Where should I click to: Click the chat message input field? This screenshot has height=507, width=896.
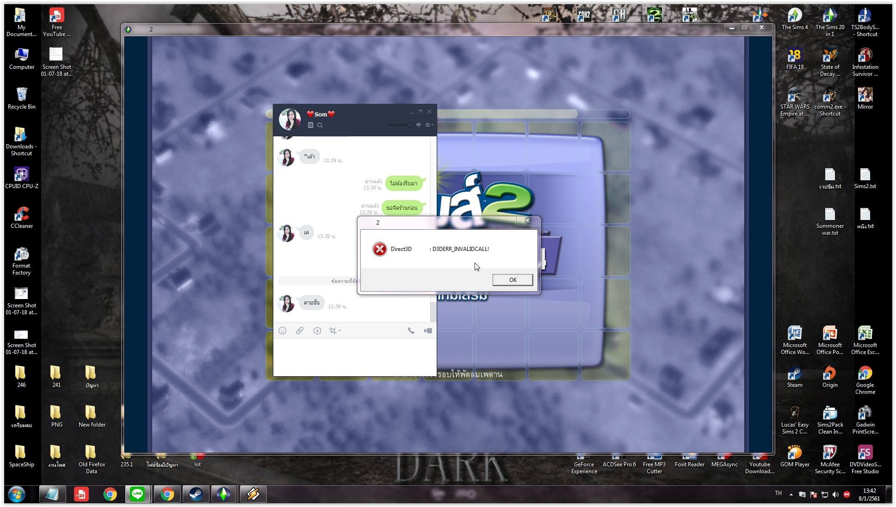tap(355, 357)
